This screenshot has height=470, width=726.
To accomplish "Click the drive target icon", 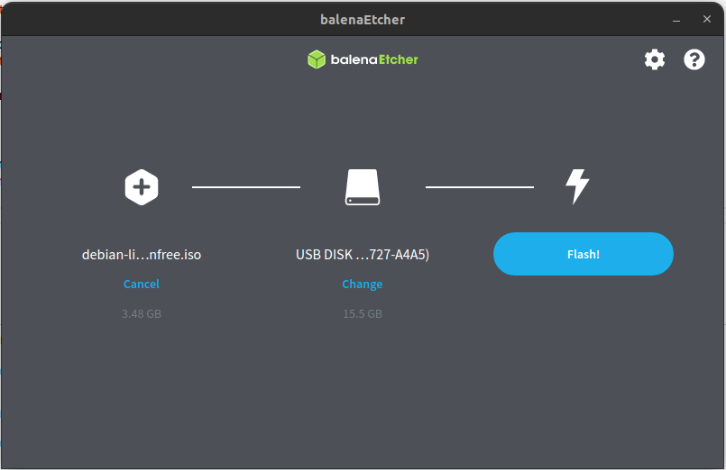I will [363, 187].
